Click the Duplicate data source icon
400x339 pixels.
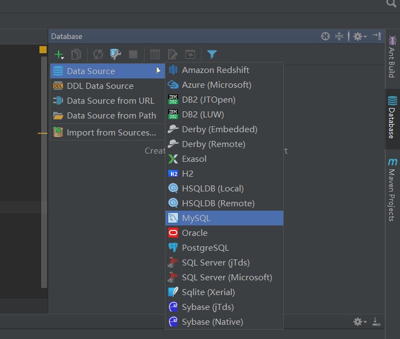[x=76, y=54]
